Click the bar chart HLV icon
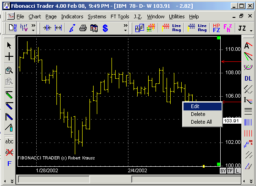Viewport: 256px width, 186px height. click(24, 28)
